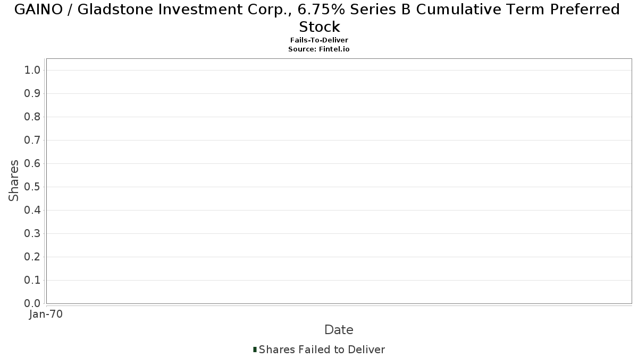The image size is (638, 358).
Task: Click the Shares Failed to Deliver legend label
Action: (322, 350)
